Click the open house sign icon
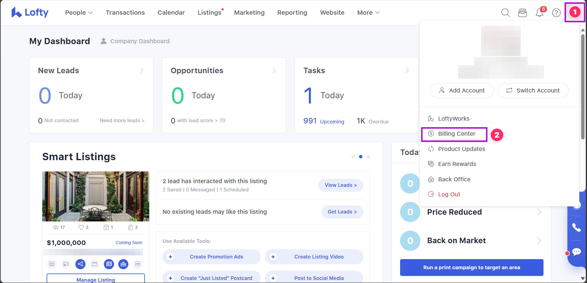The image size is (587, 283). (x=123, y=264)
